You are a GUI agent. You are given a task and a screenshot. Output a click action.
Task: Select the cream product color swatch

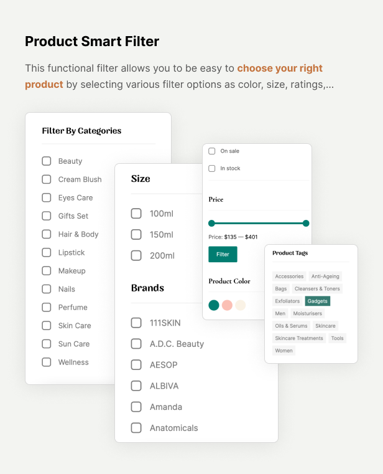241,305
